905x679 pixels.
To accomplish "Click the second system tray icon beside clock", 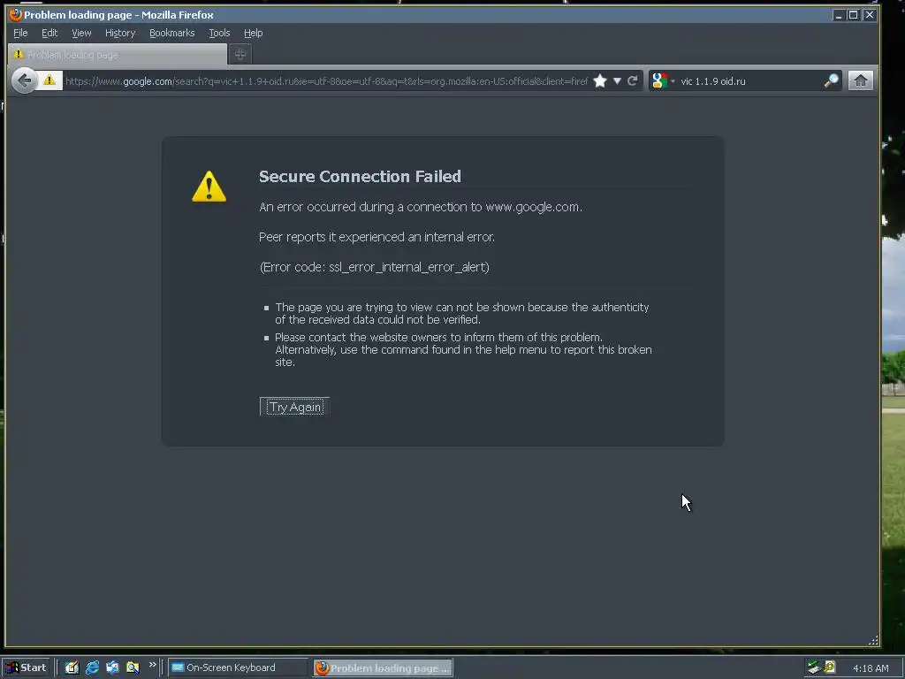I will [830, 668].
